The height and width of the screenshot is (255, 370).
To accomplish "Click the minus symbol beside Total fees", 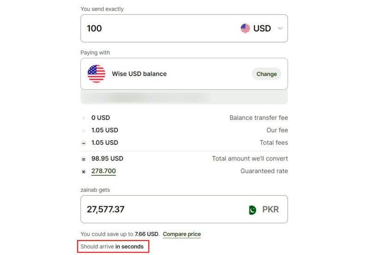I will (84, 143).
